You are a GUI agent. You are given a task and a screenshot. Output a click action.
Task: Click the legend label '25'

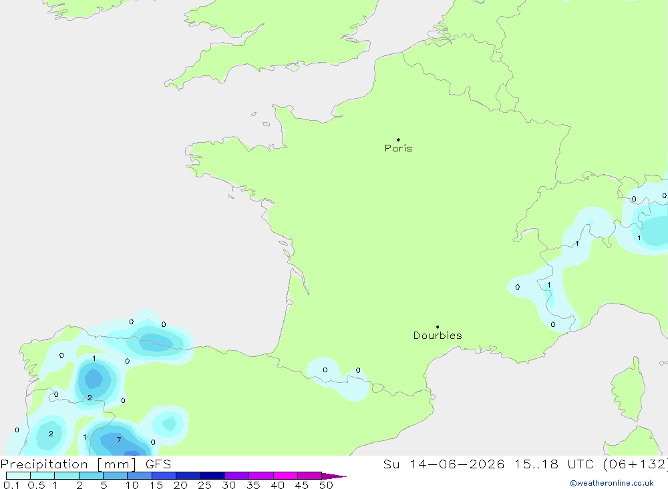pos(204,485)
